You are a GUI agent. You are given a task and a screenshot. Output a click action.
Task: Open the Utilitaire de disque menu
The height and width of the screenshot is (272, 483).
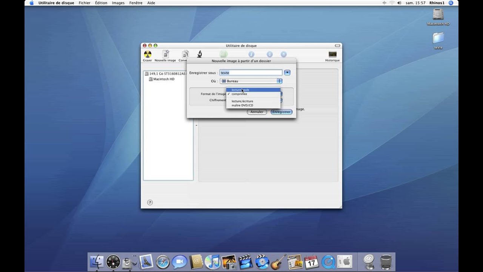pyautogui.click(x=56, y=3)
